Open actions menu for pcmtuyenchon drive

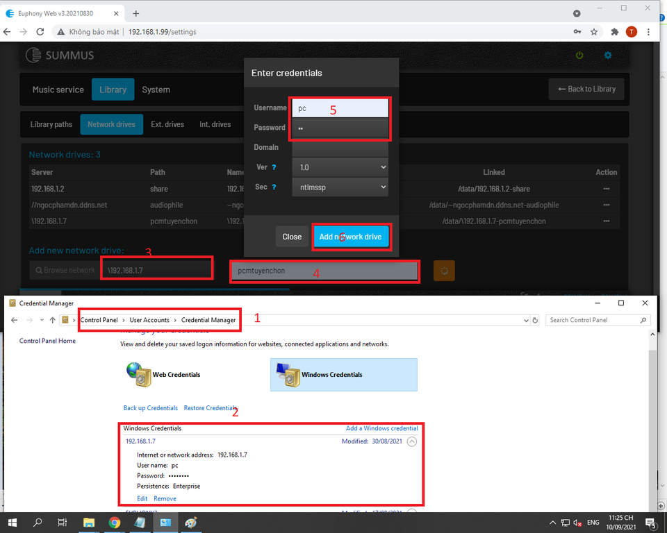tap(606, 221)
